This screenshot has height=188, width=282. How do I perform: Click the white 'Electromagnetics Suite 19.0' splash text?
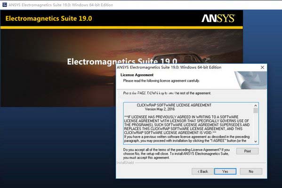point(122,61)
